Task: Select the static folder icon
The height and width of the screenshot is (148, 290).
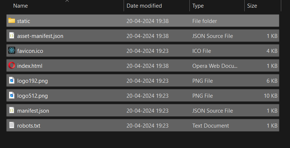Action: pyautogui.click(x=12, y=21)
